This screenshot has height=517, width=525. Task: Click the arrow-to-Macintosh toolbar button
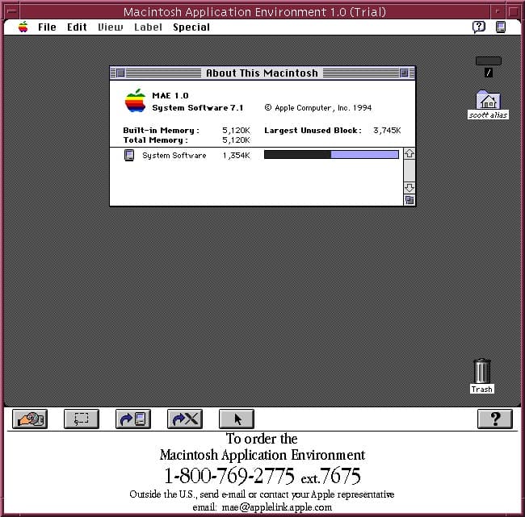[133, 419]
